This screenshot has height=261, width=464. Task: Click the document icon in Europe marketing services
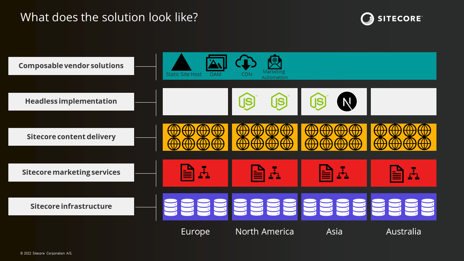tap(187, 173)
